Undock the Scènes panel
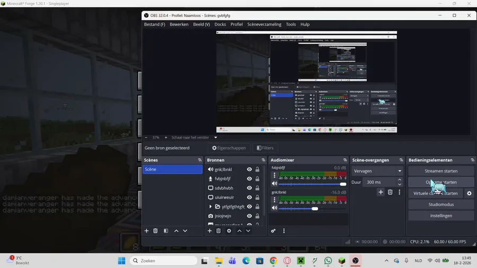The image size is (477, 268). click(x=200, y=160)
